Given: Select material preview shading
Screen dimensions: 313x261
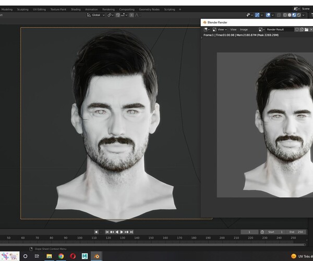Looking at the screenshot, I should 294,15.
